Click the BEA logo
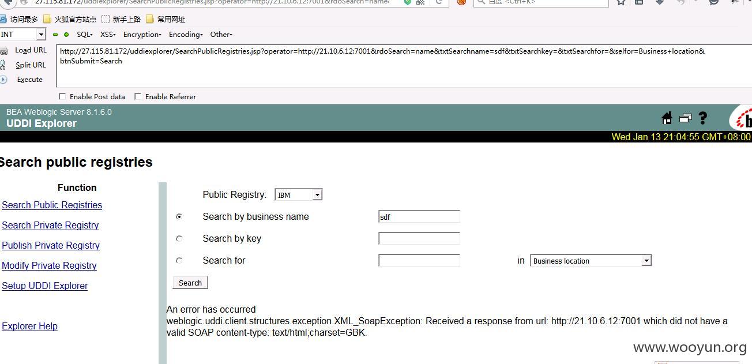This screenshot has width=752, height=364. 741,118
